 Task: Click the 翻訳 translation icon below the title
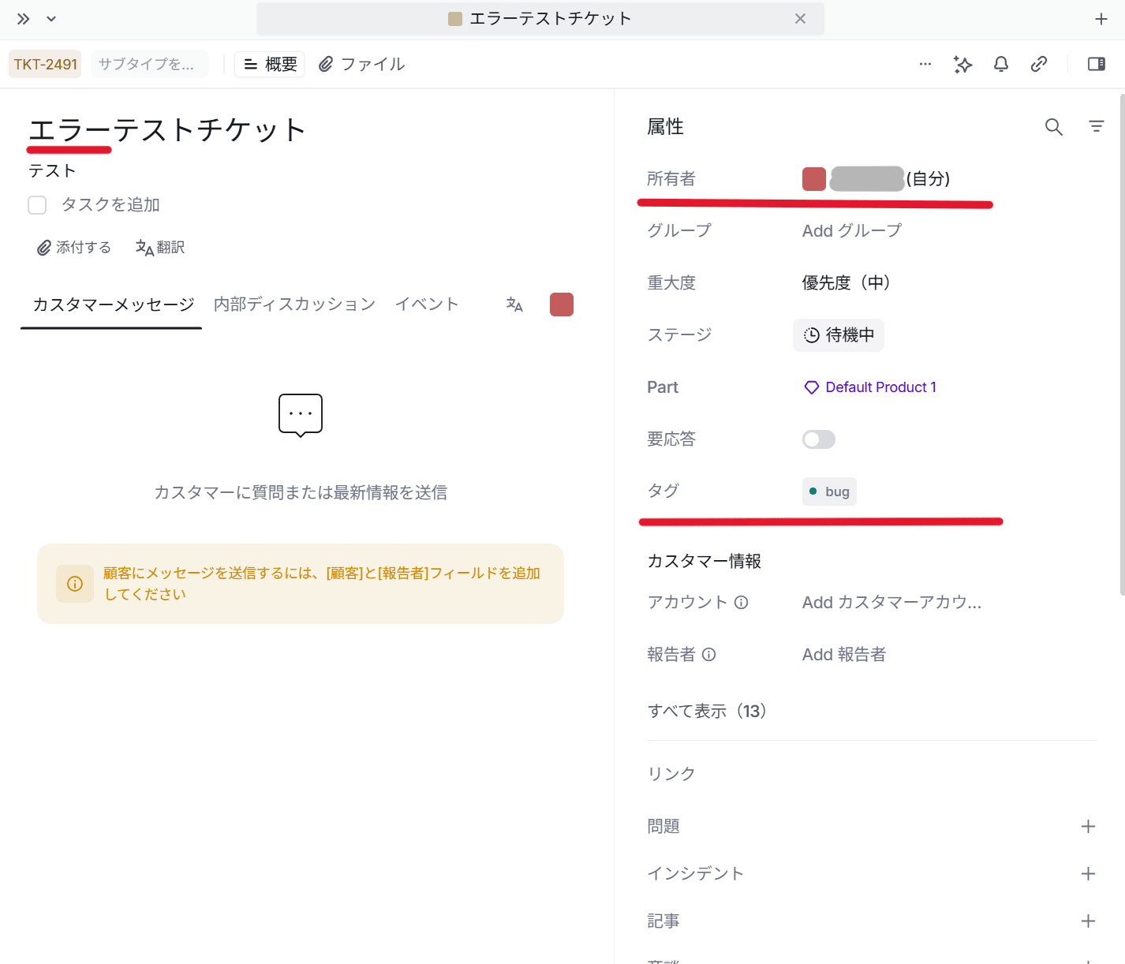144,247
